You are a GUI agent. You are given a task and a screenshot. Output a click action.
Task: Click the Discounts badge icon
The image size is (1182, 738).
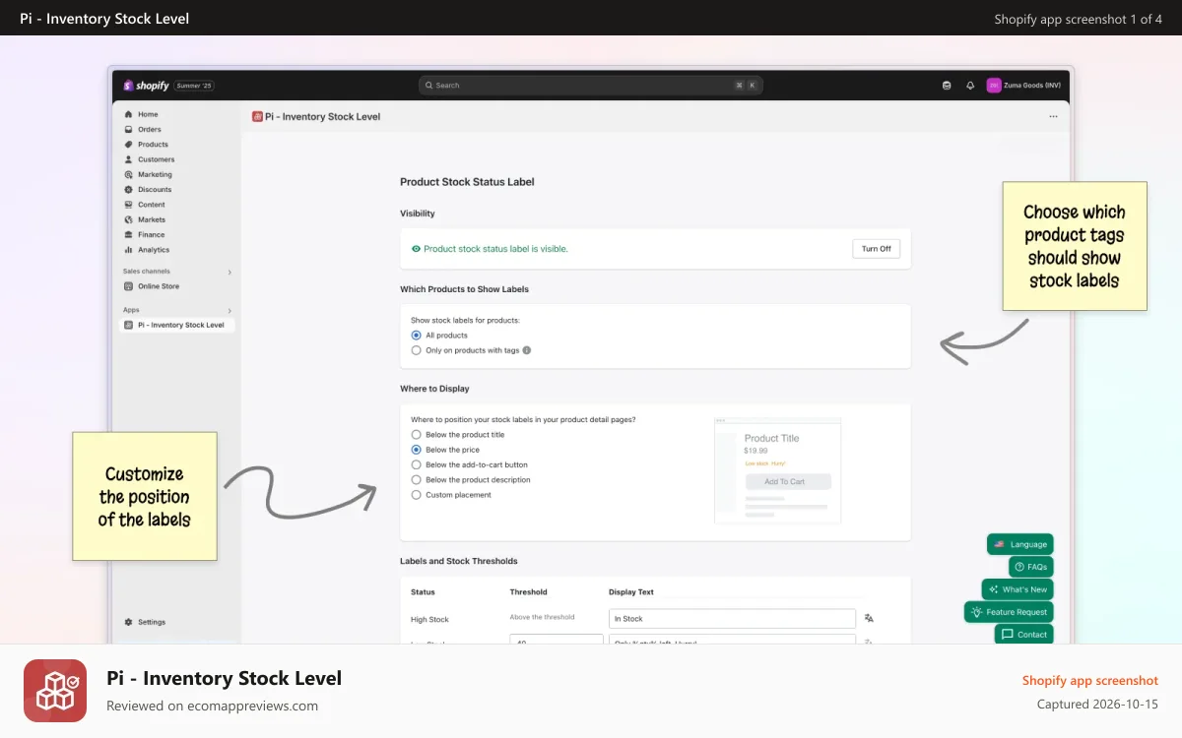[x=128, y=190]
